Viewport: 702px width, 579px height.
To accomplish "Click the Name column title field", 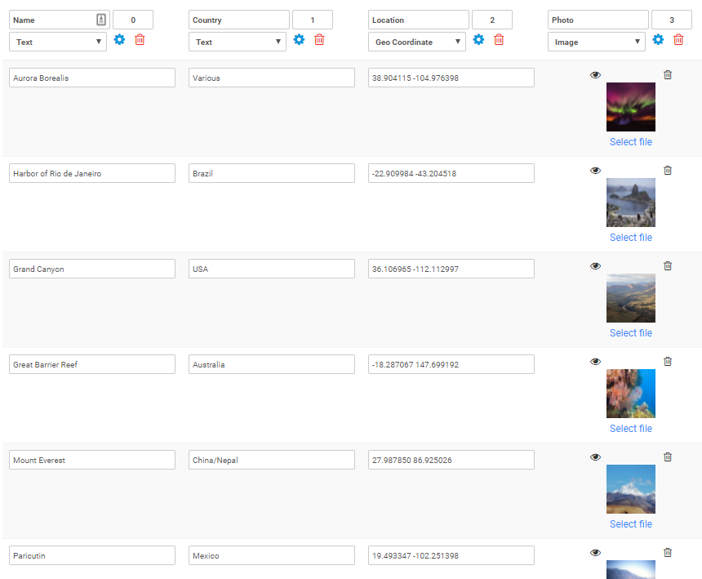I will (x=59, y=20).
